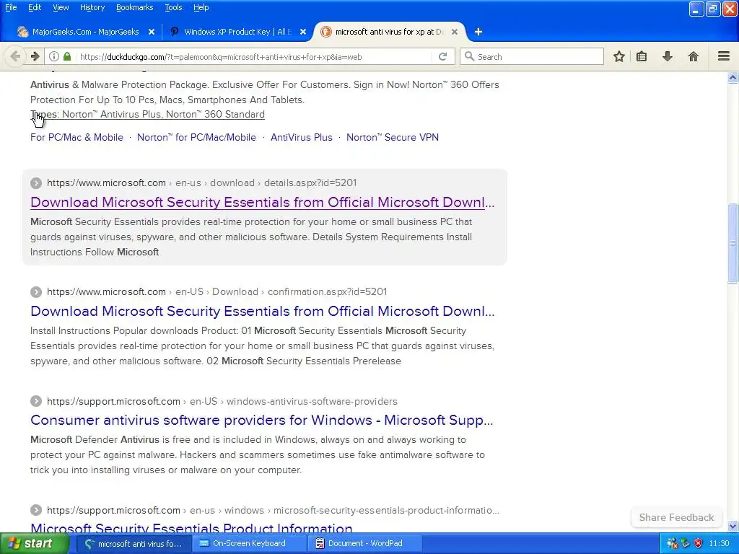Click Norton Secure VPN link
This screenshot has width=739, height=554.
pos(393,138)
